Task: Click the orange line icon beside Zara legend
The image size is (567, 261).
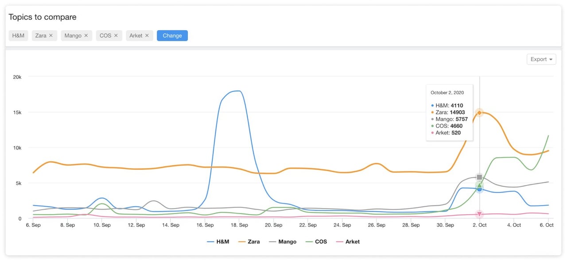Action: click(241, 242)
